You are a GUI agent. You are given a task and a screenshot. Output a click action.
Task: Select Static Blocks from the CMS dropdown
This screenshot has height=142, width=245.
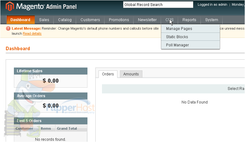pyautogui.click(x=190, y=37)
